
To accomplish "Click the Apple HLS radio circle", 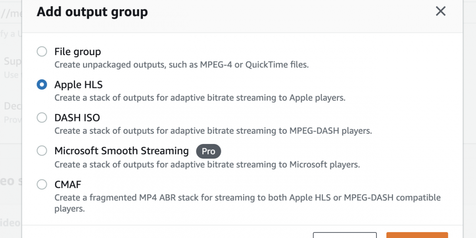I will (42, 84).
